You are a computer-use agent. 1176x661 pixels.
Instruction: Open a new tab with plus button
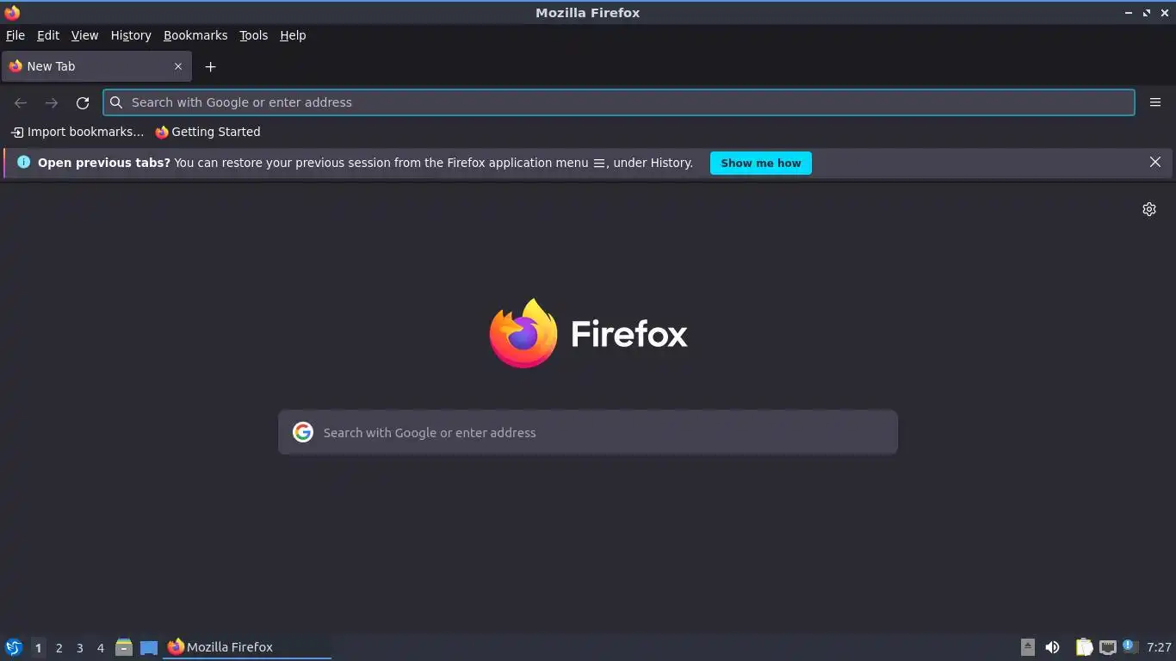[210, 66]
